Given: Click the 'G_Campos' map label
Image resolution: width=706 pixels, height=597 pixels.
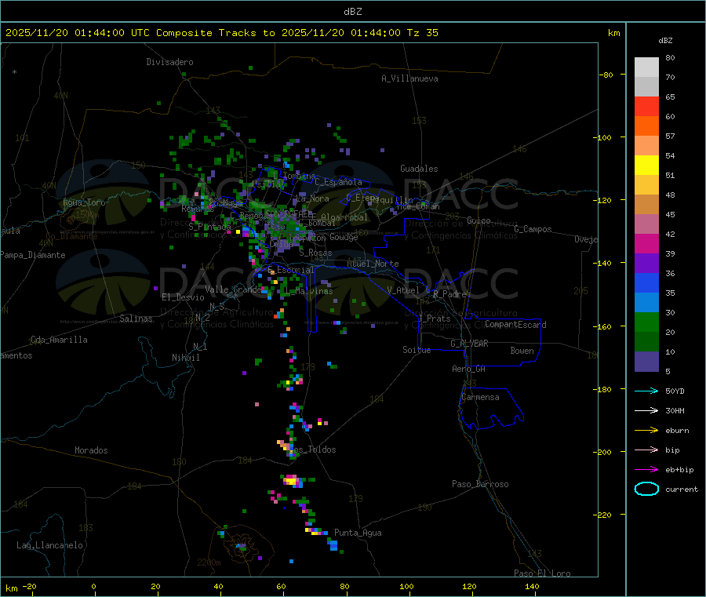Looking at the screenshot, I should (533, 229).
